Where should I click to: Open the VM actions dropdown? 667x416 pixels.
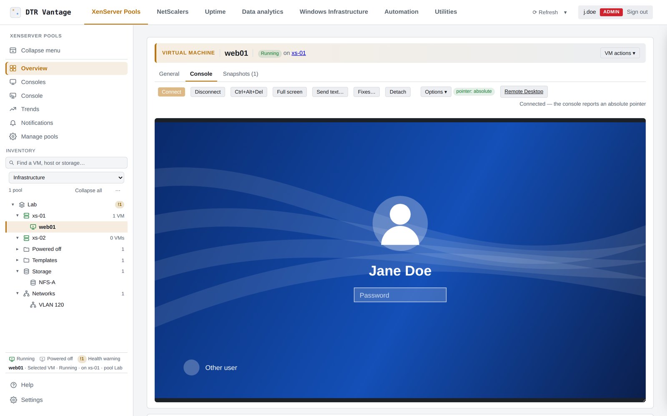(x=620, y=53)
